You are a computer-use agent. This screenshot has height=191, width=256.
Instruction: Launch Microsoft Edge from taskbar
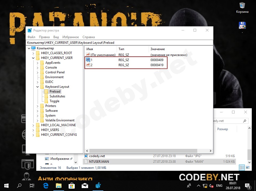click(46, 185)
